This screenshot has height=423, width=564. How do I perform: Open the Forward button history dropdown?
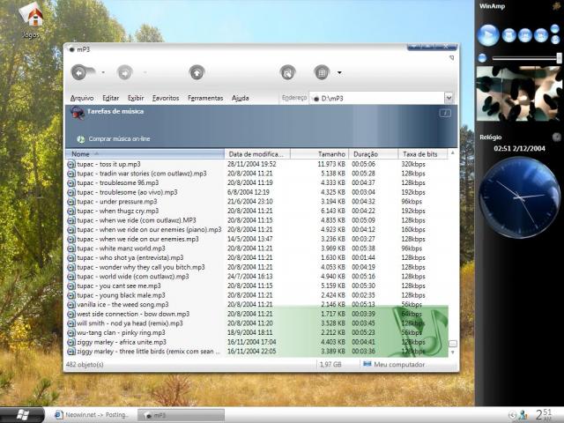click(x=145, y=72)
